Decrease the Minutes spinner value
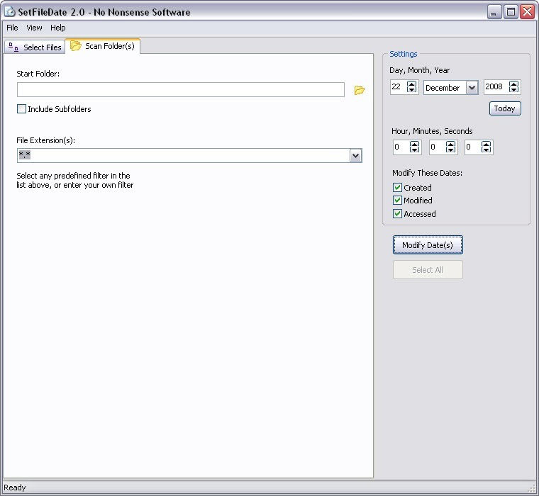 pyautogui.click(x=451, y=151)
